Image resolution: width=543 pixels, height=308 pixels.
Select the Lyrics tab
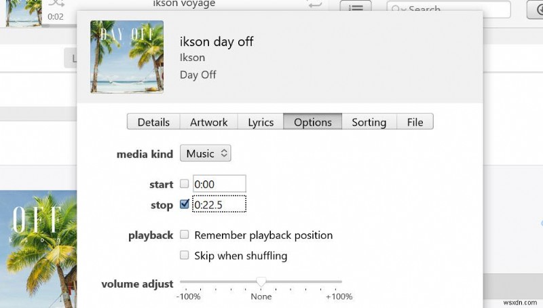point(261,122)
